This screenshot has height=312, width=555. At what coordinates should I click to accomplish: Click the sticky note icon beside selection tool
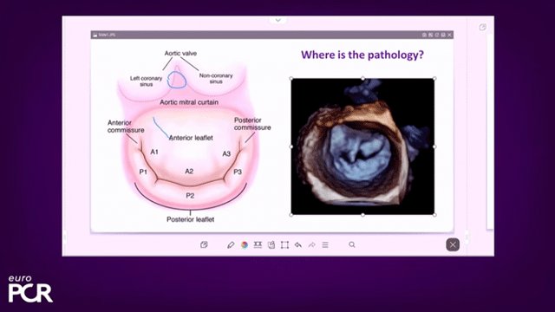point(271,244)
